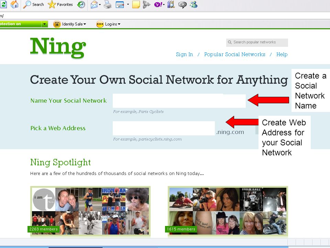Click the 'For example, Paris Cyclists' hint
The height and width of the screenshot is (248, 330).
(138, 112)
